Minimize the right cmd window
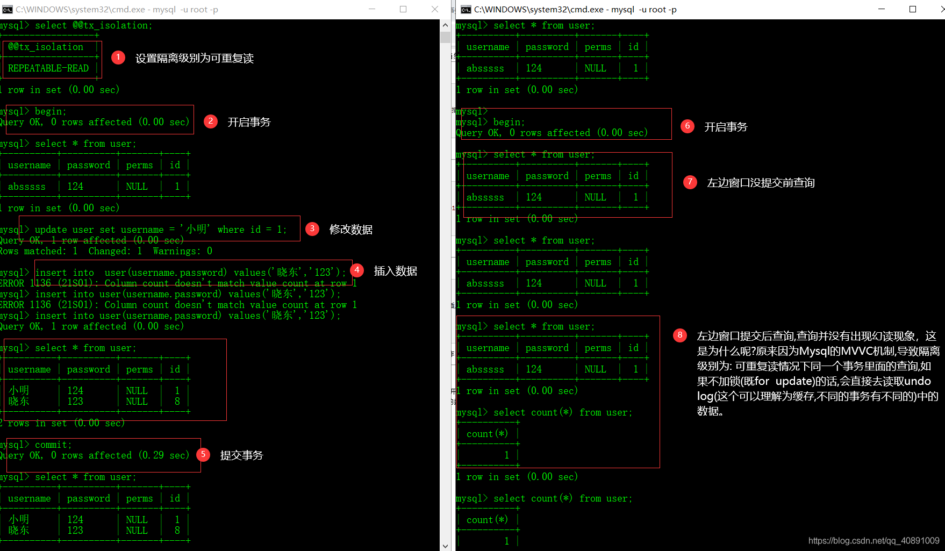Screen dimensions: 945x551 [x=882, y=9]
